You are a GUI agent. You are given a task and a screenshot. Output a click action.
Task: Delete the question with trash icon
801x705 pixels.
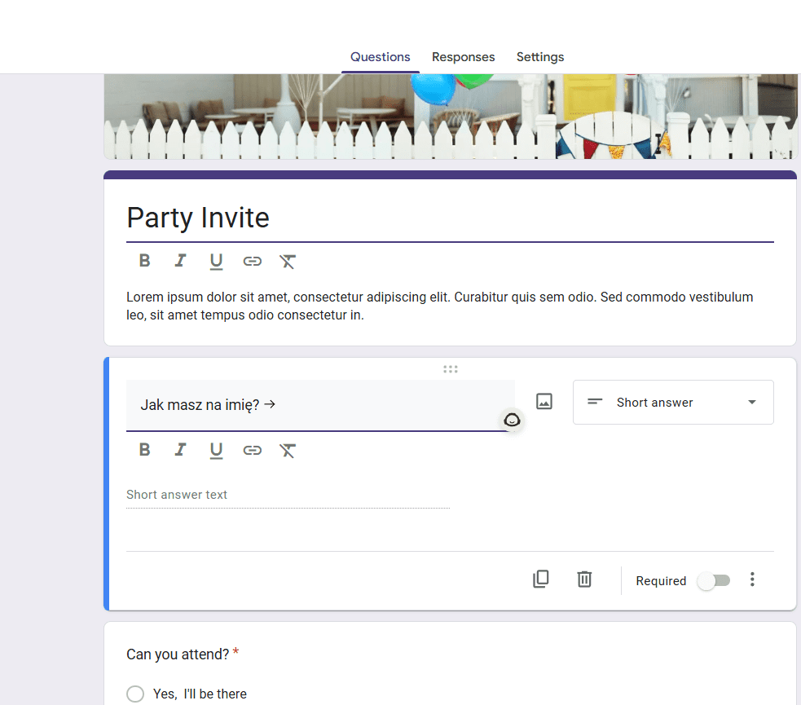click(584, 579)
